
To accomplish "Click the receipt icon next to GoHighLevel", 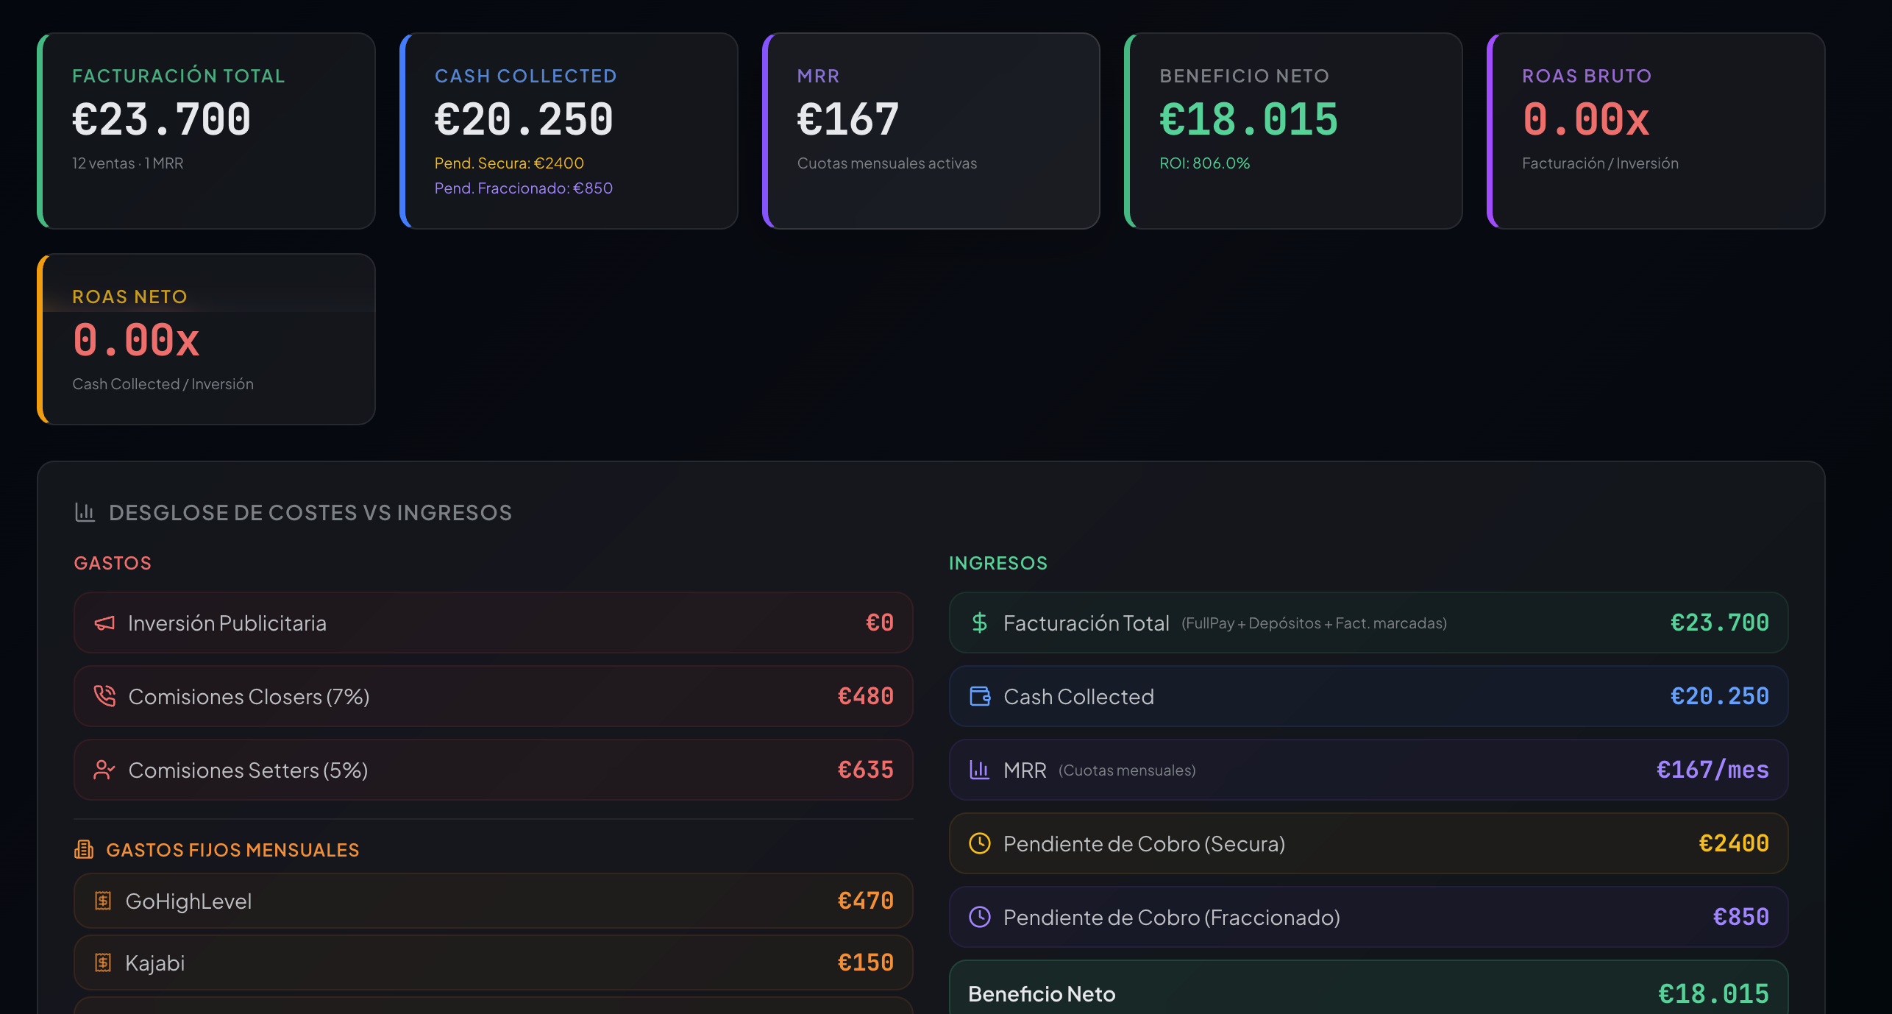I will click(103, 901).
